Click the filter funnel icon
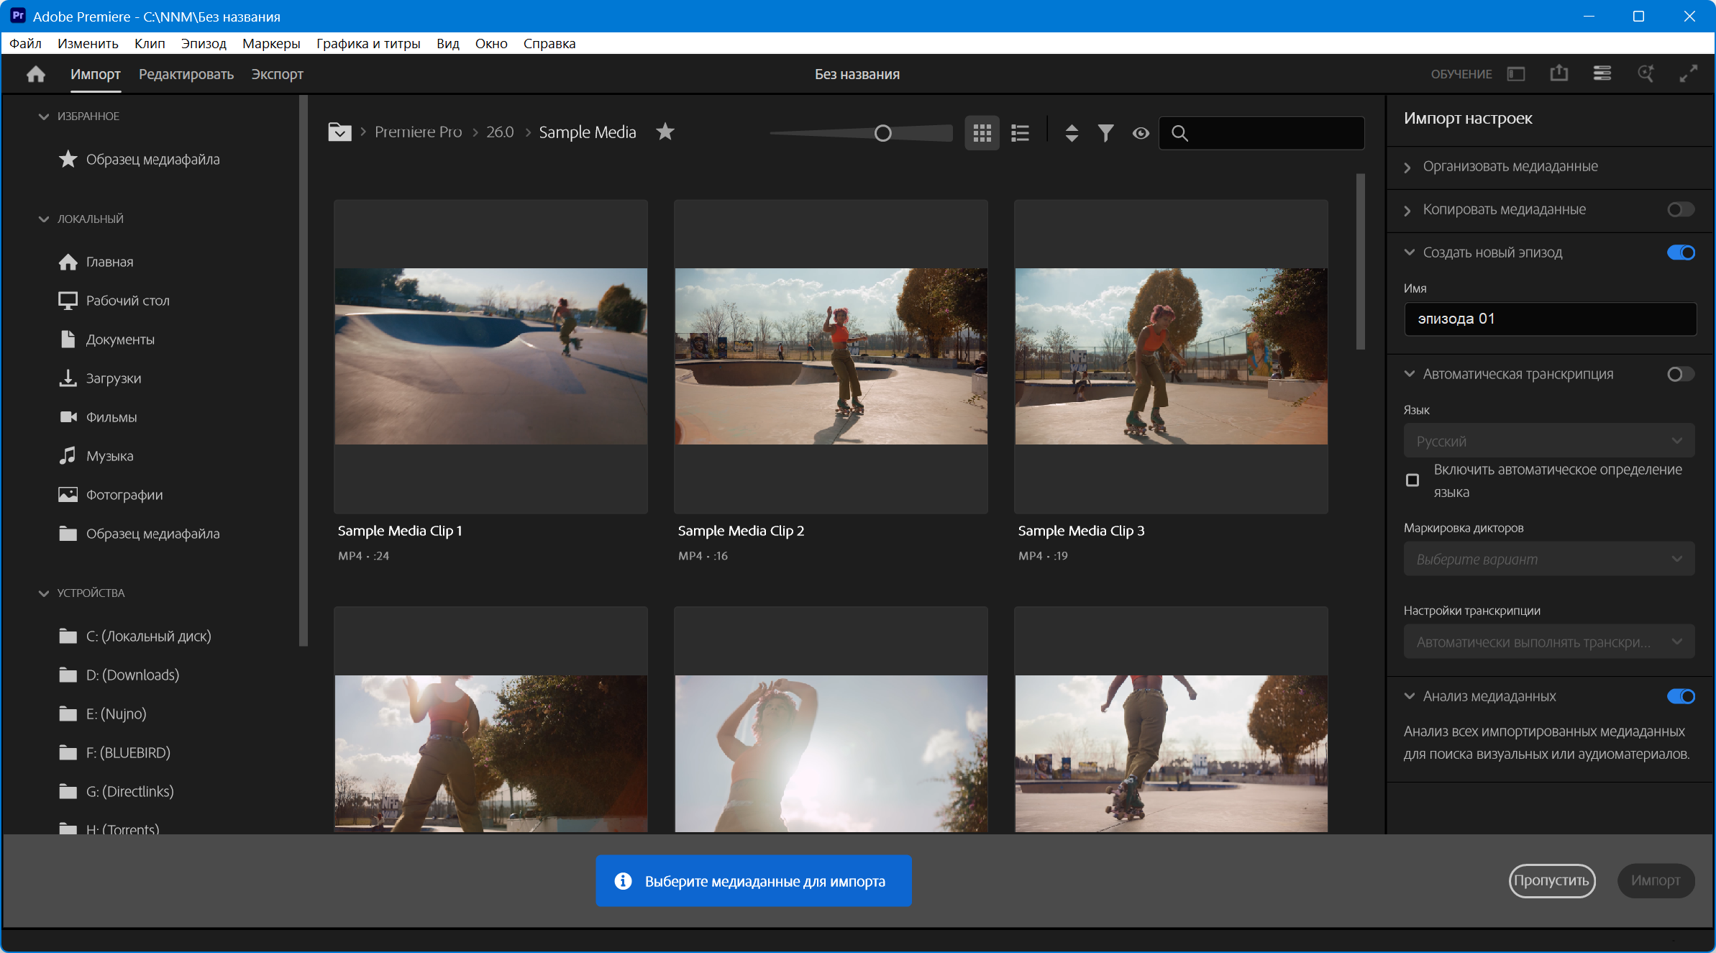 pos(1105,133)
